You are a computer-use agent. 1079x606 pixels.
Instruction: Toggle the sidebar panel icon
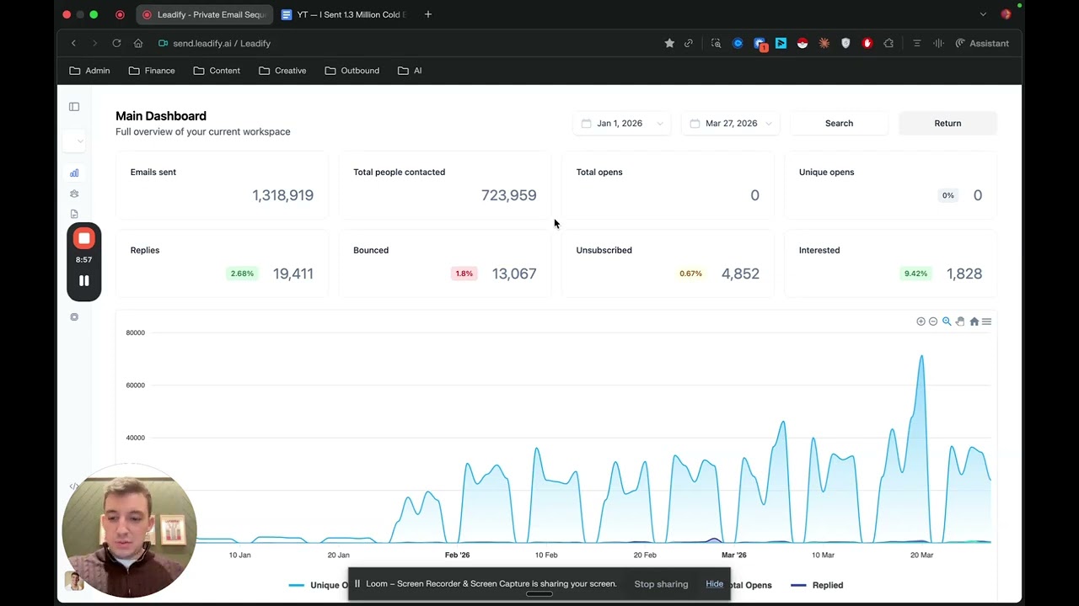coord(74,107)
